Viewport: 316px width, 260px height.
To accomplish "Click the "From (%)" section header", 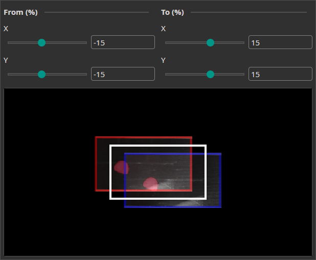I will (20, 12).
